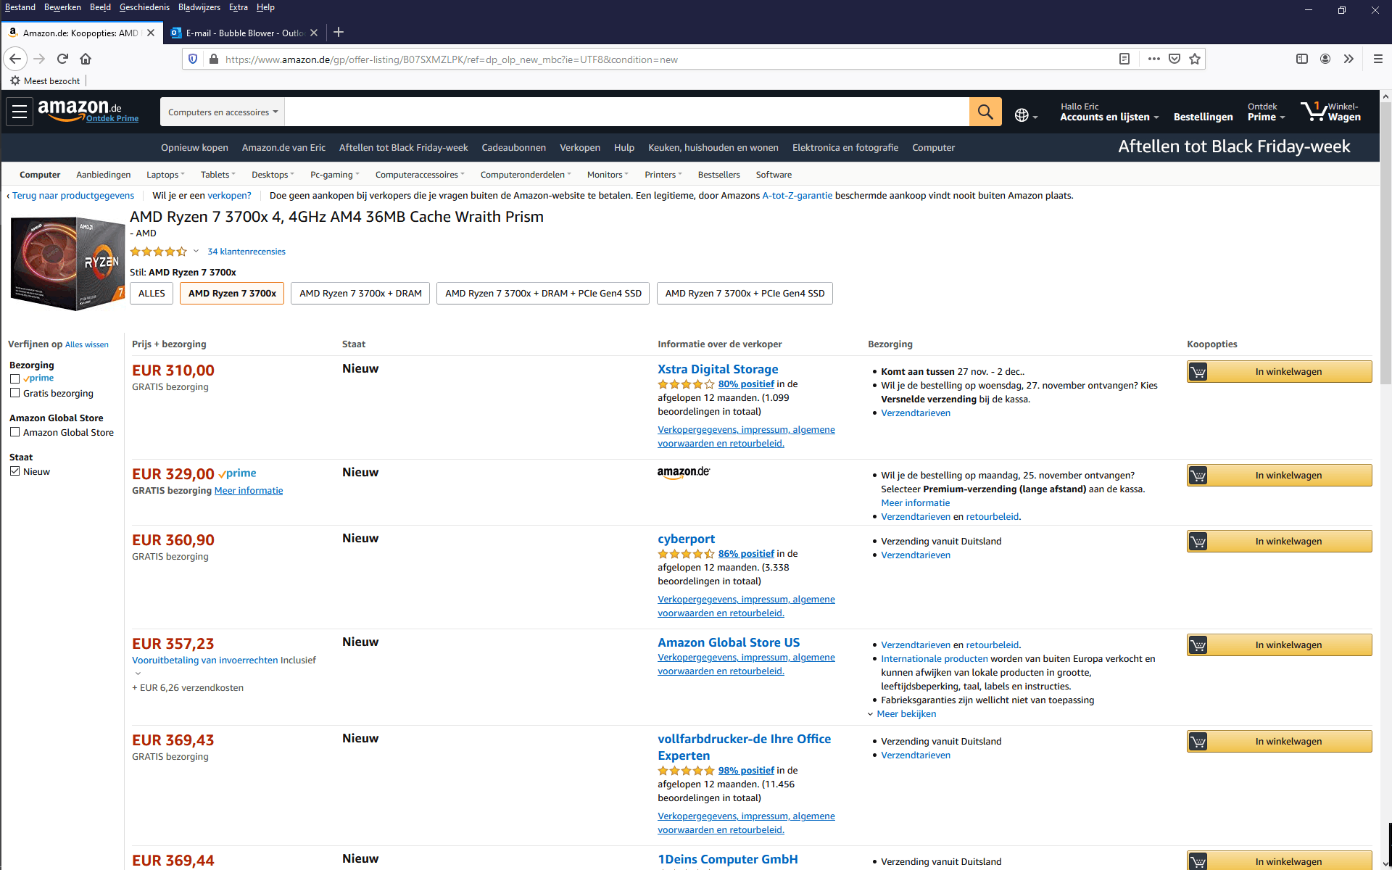Enable the Prime delivery filter checkbox
The image size is (1392, 870).
14,378
